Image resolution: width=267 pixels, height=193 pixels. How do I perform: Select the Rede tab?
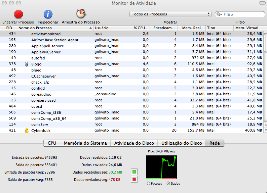pyautogui.click(x=215, y=143)
